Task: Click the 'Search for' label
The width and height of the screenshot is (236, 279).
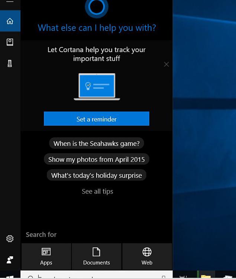Action: 41,234
